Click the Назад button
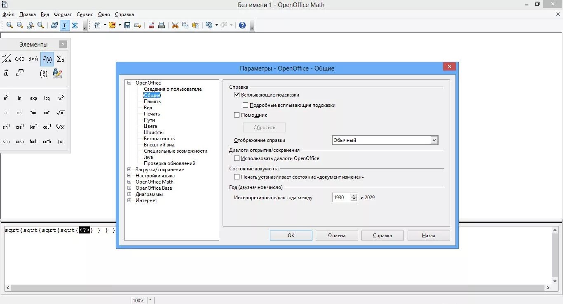The image size is (563, 304). click(x=429, y=236)
